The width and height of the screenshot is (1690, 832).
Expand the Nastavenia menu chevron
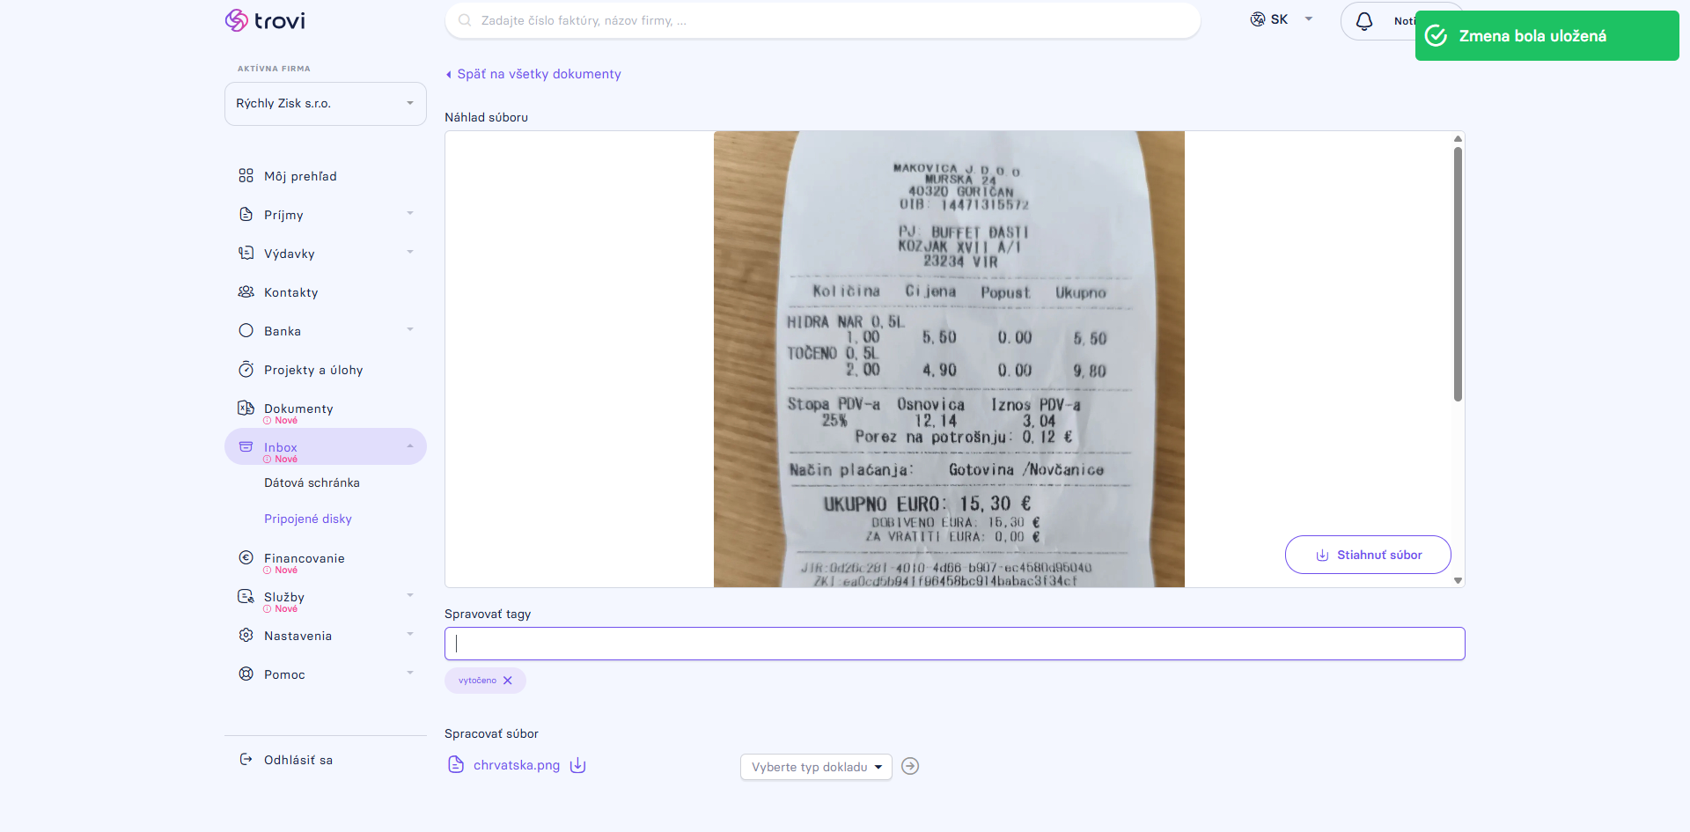(409, 635)
